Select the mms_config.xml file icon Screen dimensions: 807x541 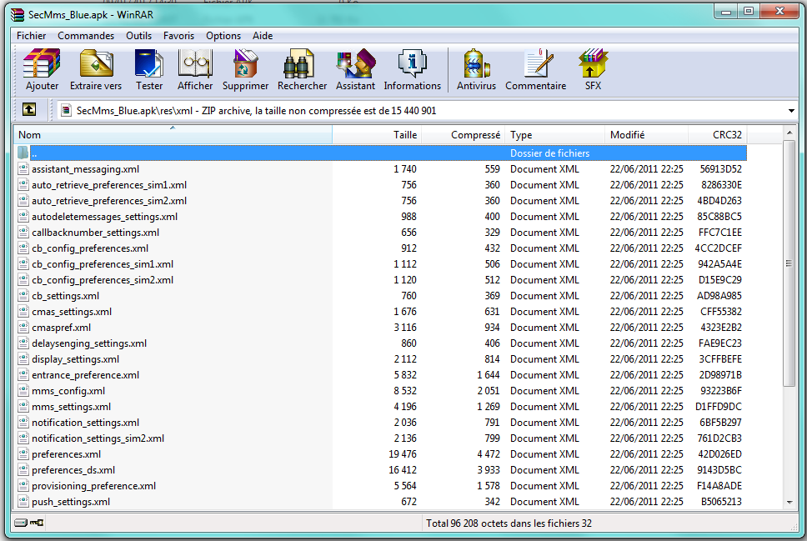click(x=23, y=390)
